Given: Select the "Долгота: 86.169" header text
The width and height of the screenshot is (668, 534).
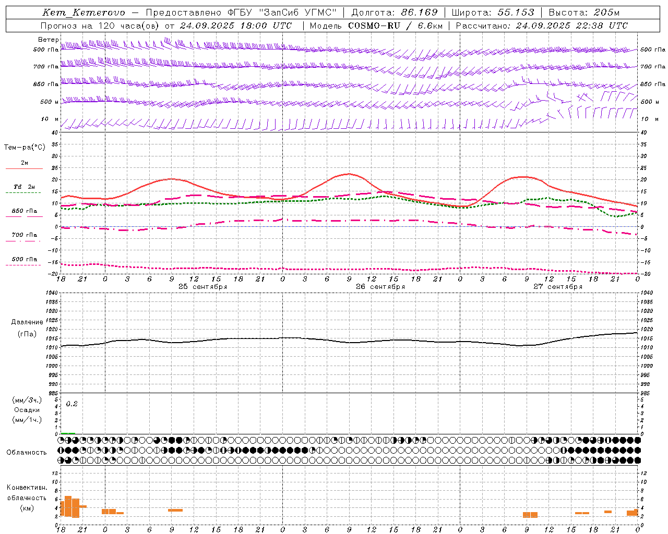Looking at the screenshot, I should tap(395, 13).
